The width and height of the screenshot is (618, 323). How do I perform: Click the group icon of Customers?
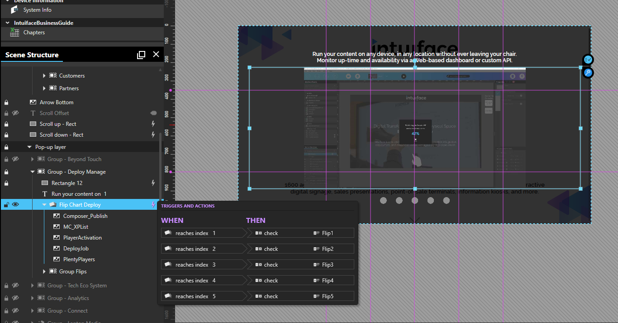click(x=53, y=75)
